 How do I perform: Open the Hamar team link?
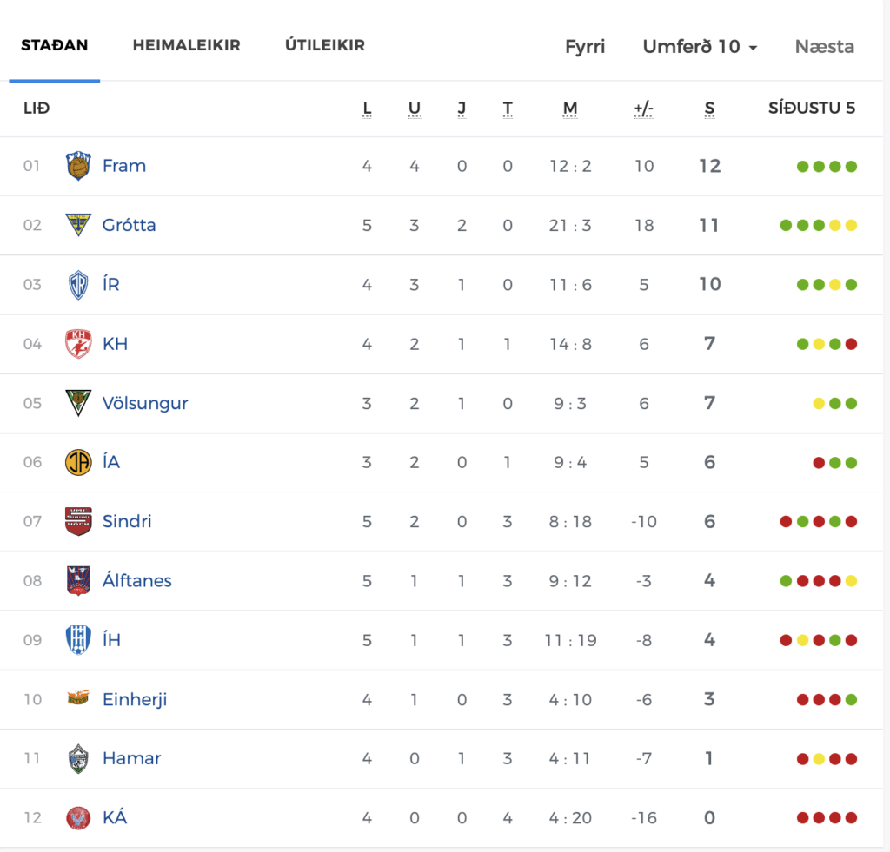pos(132,758)
